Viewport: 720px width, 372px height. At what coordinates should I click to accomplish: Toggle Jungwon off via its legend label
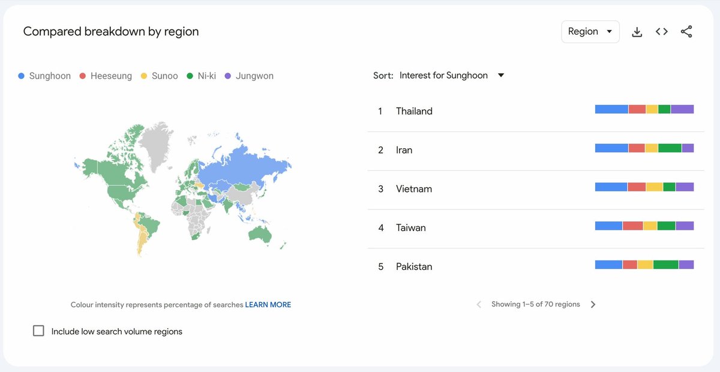click(254, 76)
